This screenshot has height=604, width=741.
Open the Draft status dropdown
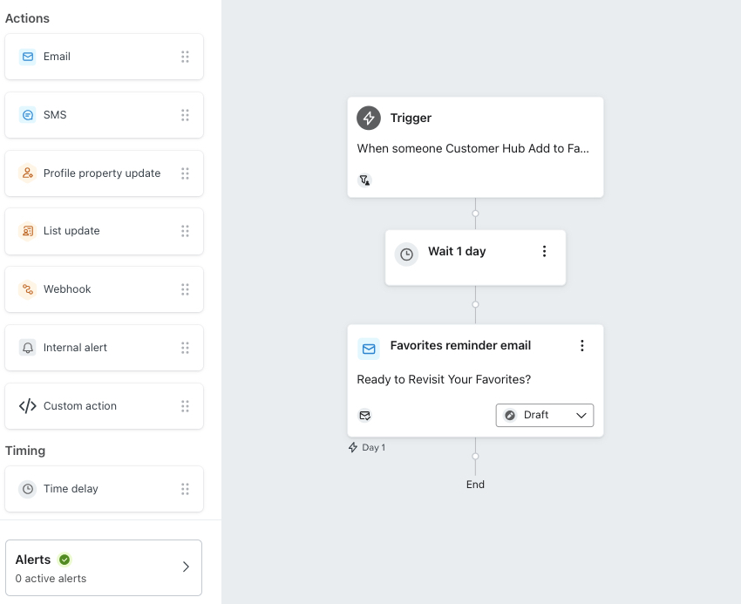(x=545, y=416)
